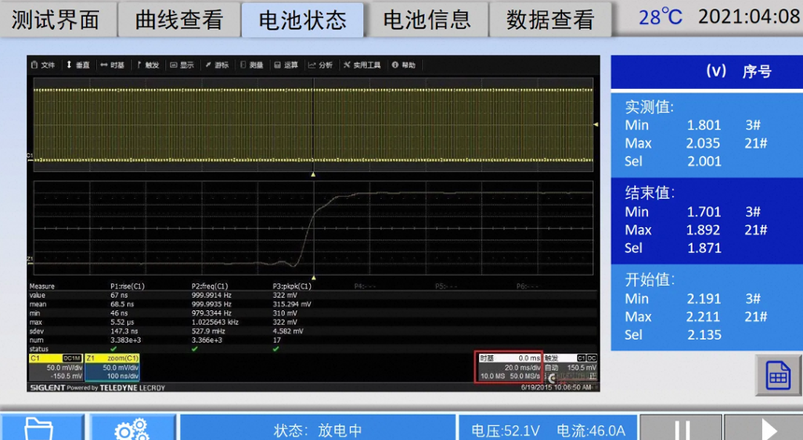803x440 pixels.
Task: Open settings with the gears icon
Action: pos(133,427)
